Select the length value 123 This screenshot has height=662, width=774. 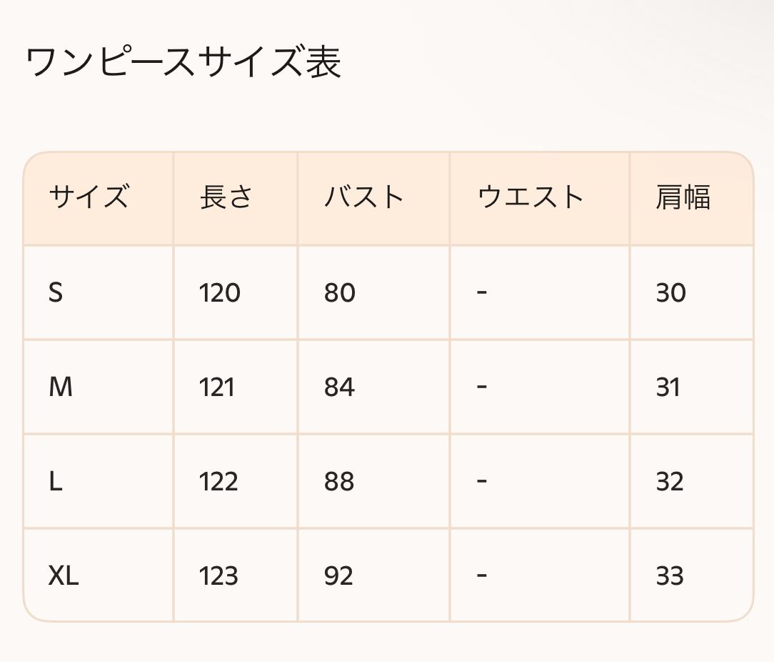point(218,575)
